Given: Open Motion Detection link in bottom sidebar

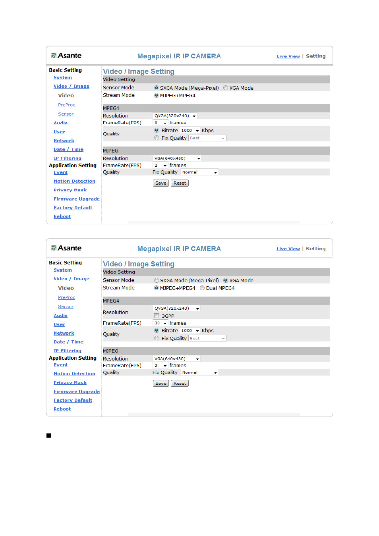Looking at the screenshot, I should pyautogui.click(x=74, y=374).
